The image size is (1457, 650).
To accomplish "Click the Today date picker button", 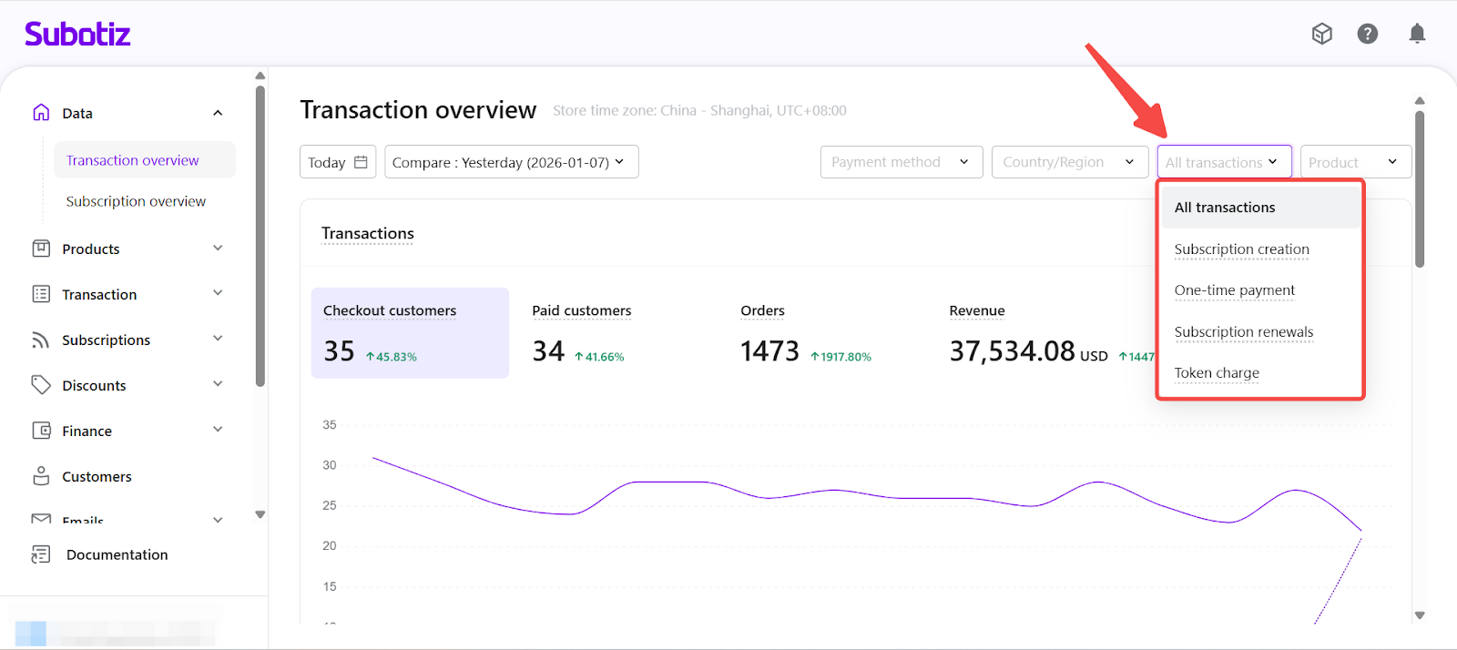I will tap(337, 162).
